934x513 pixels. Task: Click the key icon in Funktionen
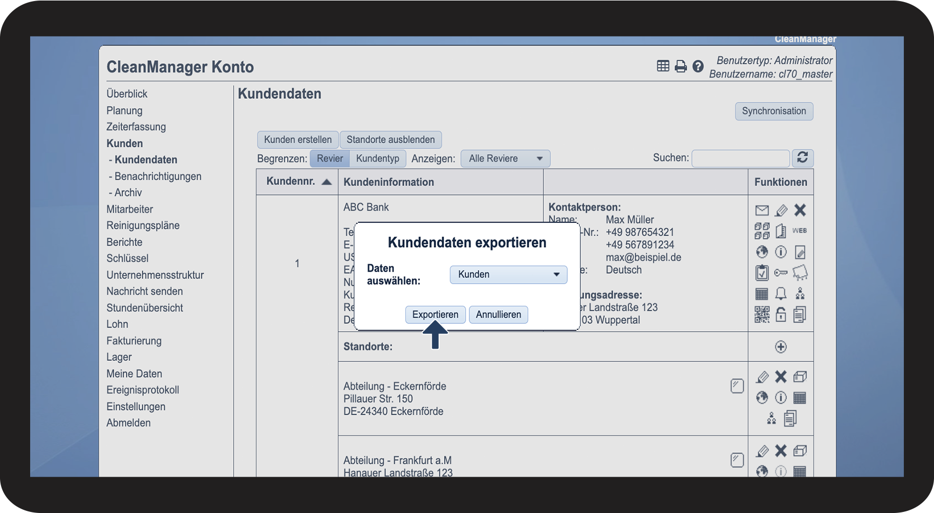click(x=781, y=273)
